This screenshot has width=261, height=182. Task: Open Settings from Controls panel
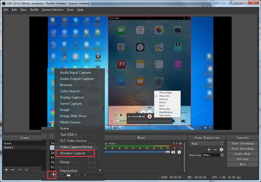pos(243,159)
